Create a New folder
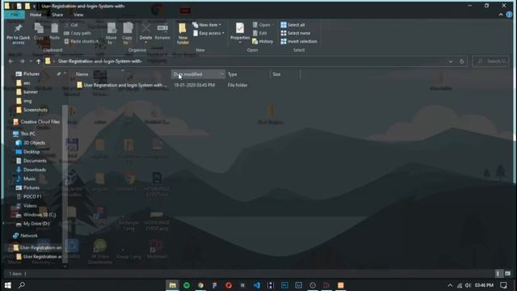Screen dimensions: 517x291 pyautogui.click(x=183, y=34)
